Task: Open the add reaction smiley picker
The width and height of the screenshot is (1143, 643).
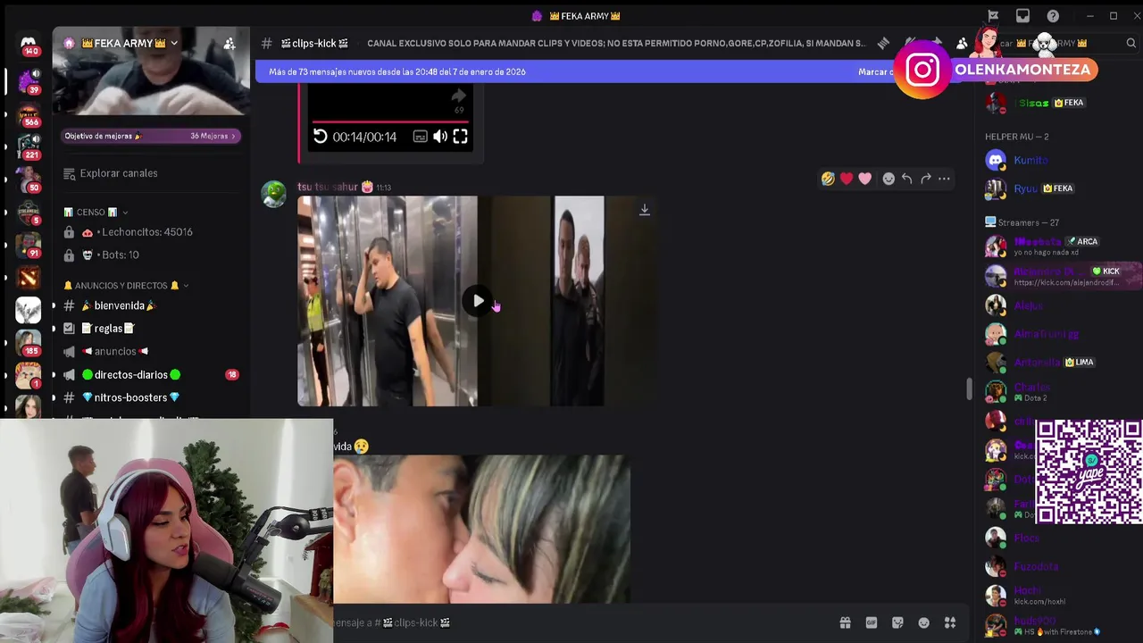Action: (889, 179)
